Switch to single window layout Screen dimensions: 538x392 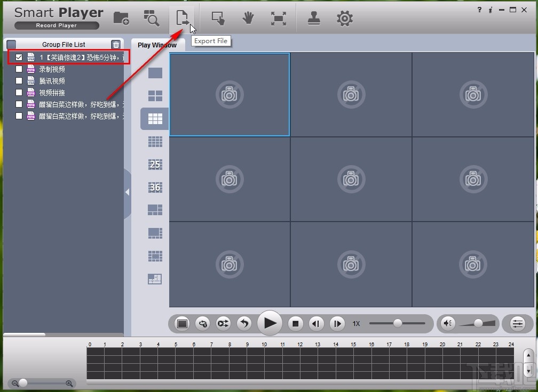click(x=155, y=73)
